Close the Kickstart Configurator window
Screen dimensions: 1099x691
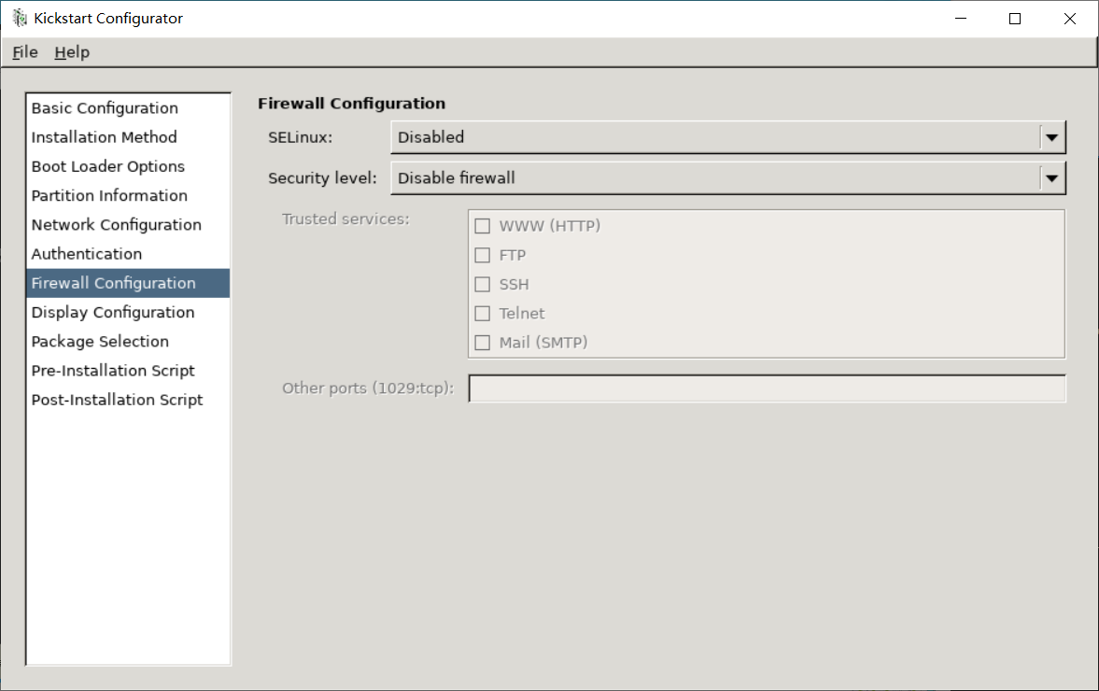1069,19
